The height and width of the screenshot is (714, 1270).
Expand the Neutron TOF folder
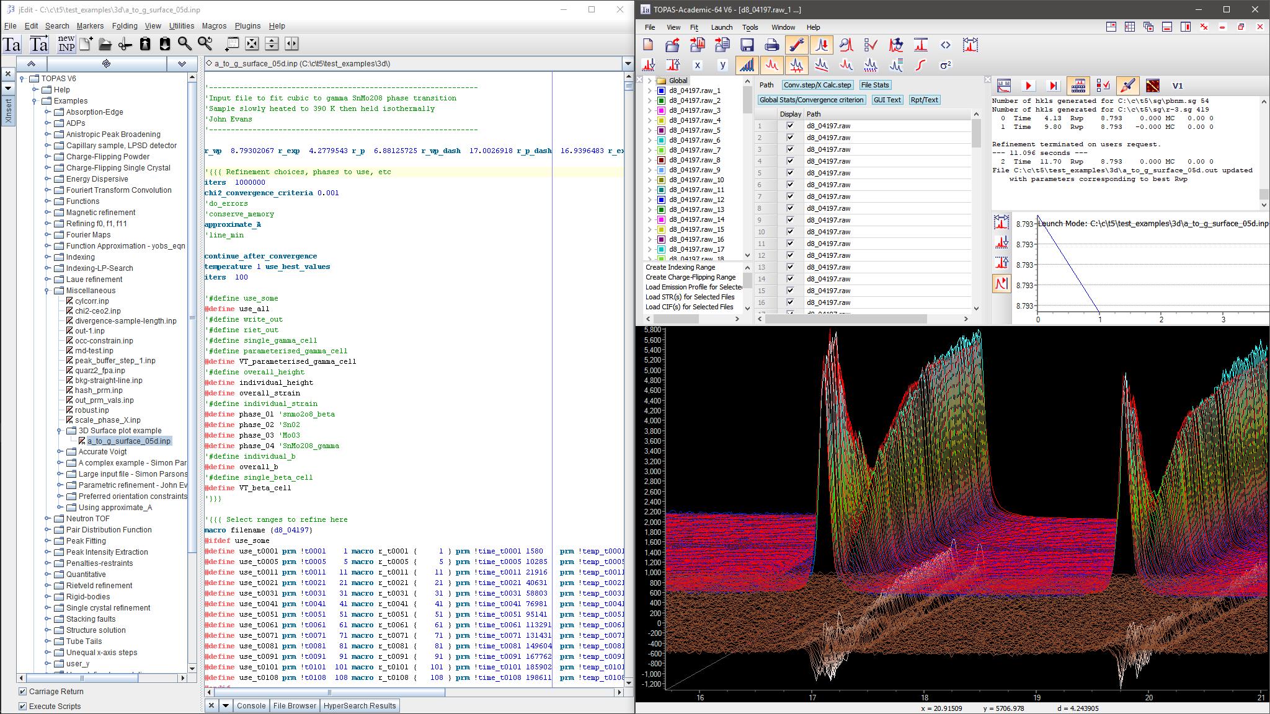point(48,519)
